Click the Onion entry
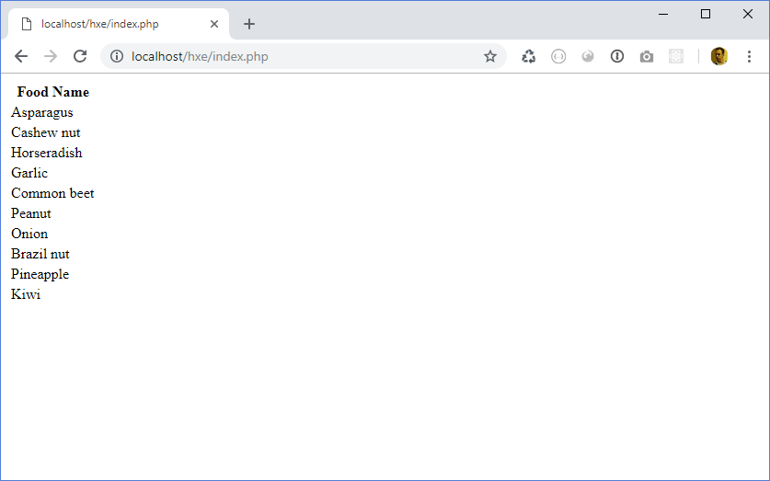Screen dimensions: 770x481 pos(29,234)
